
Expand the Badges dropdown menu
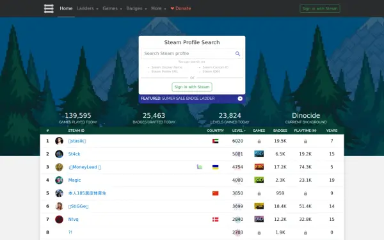point(136,8)
